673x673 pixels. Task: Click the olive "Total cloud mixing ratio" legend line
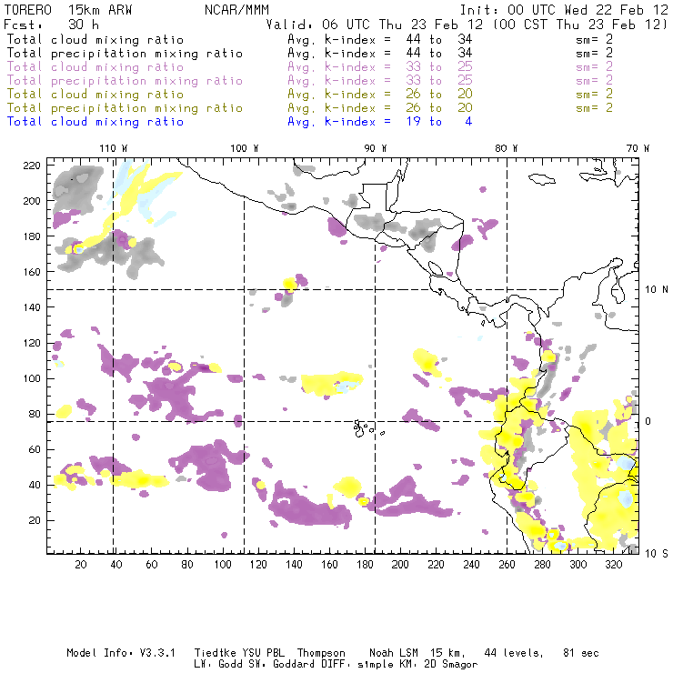95,95
